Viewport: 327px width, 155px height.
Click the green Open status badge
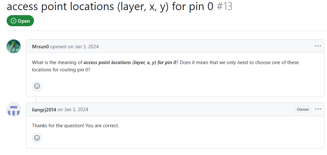point(20,21)
